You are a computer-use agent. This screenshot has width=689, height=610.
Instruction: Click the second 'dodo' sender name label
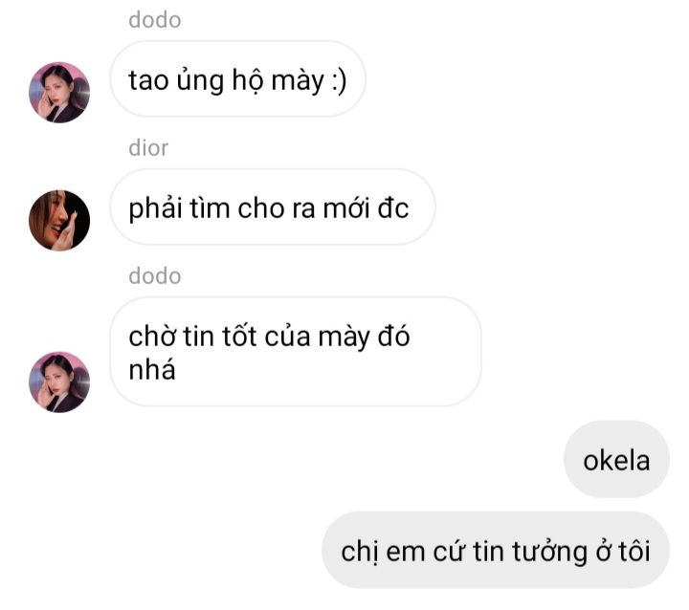pos(155,276)
